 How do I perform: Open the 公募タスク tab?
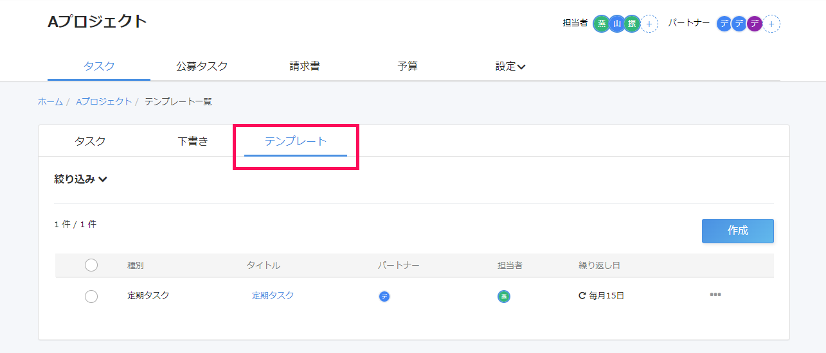point(202,66)
